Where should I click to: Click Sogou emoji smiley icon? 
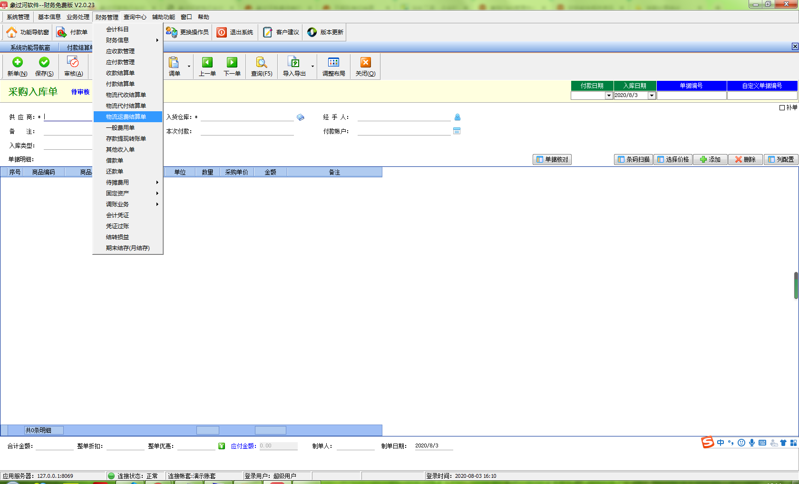click(x=741, y=443)
